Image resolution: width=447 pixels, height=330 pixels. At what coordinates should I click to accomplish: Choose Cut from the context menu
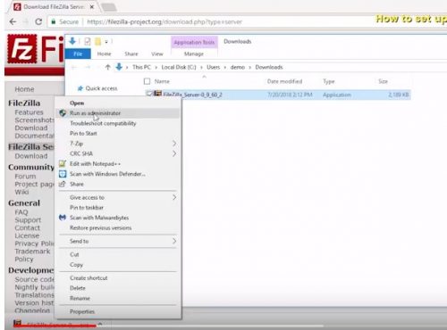[x=74, y=254]
